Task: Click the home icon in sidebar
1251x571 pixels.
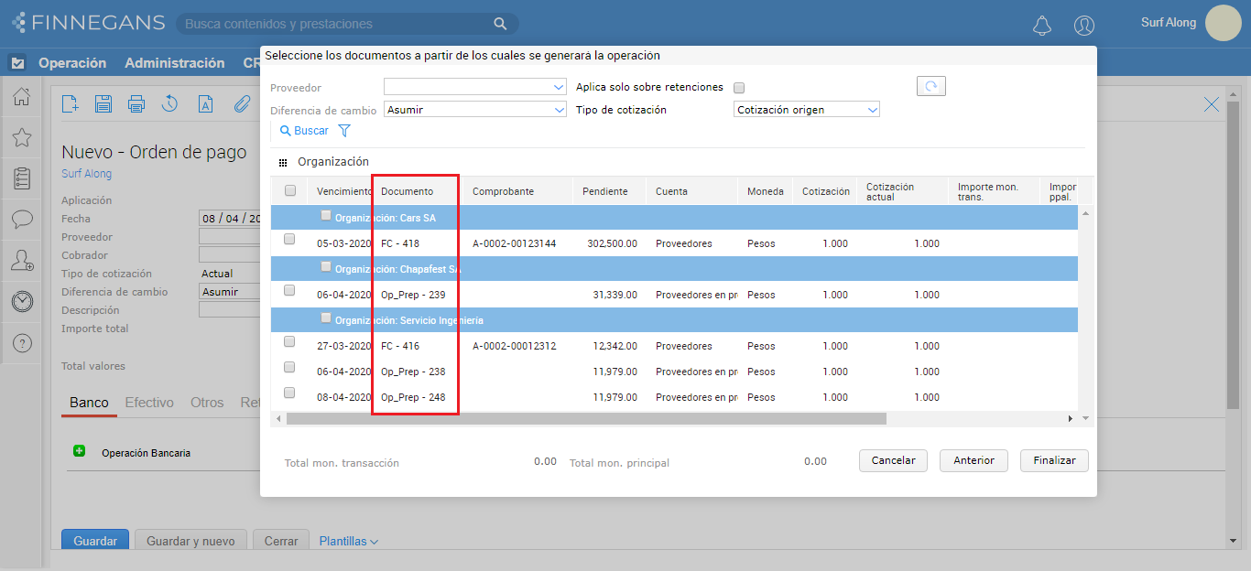Action: click(22, 97)
